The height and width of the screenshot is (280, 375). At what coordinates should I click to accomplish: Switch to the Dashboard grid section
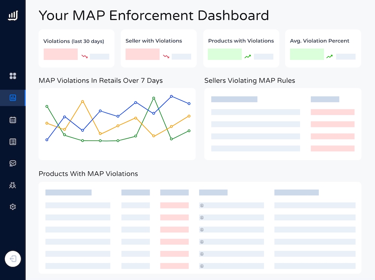click(12, 76)
